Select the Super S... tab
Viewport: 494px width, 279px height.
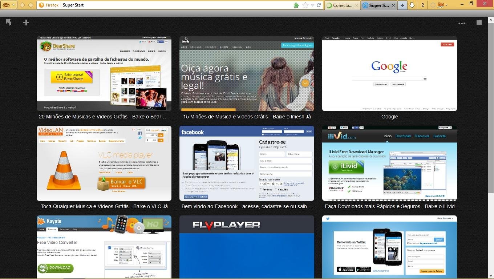point(379,5)
